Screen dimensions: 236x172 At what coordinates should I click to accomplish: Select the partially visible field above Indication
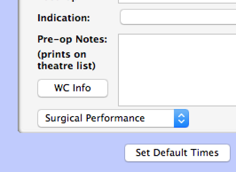(177, 1)
